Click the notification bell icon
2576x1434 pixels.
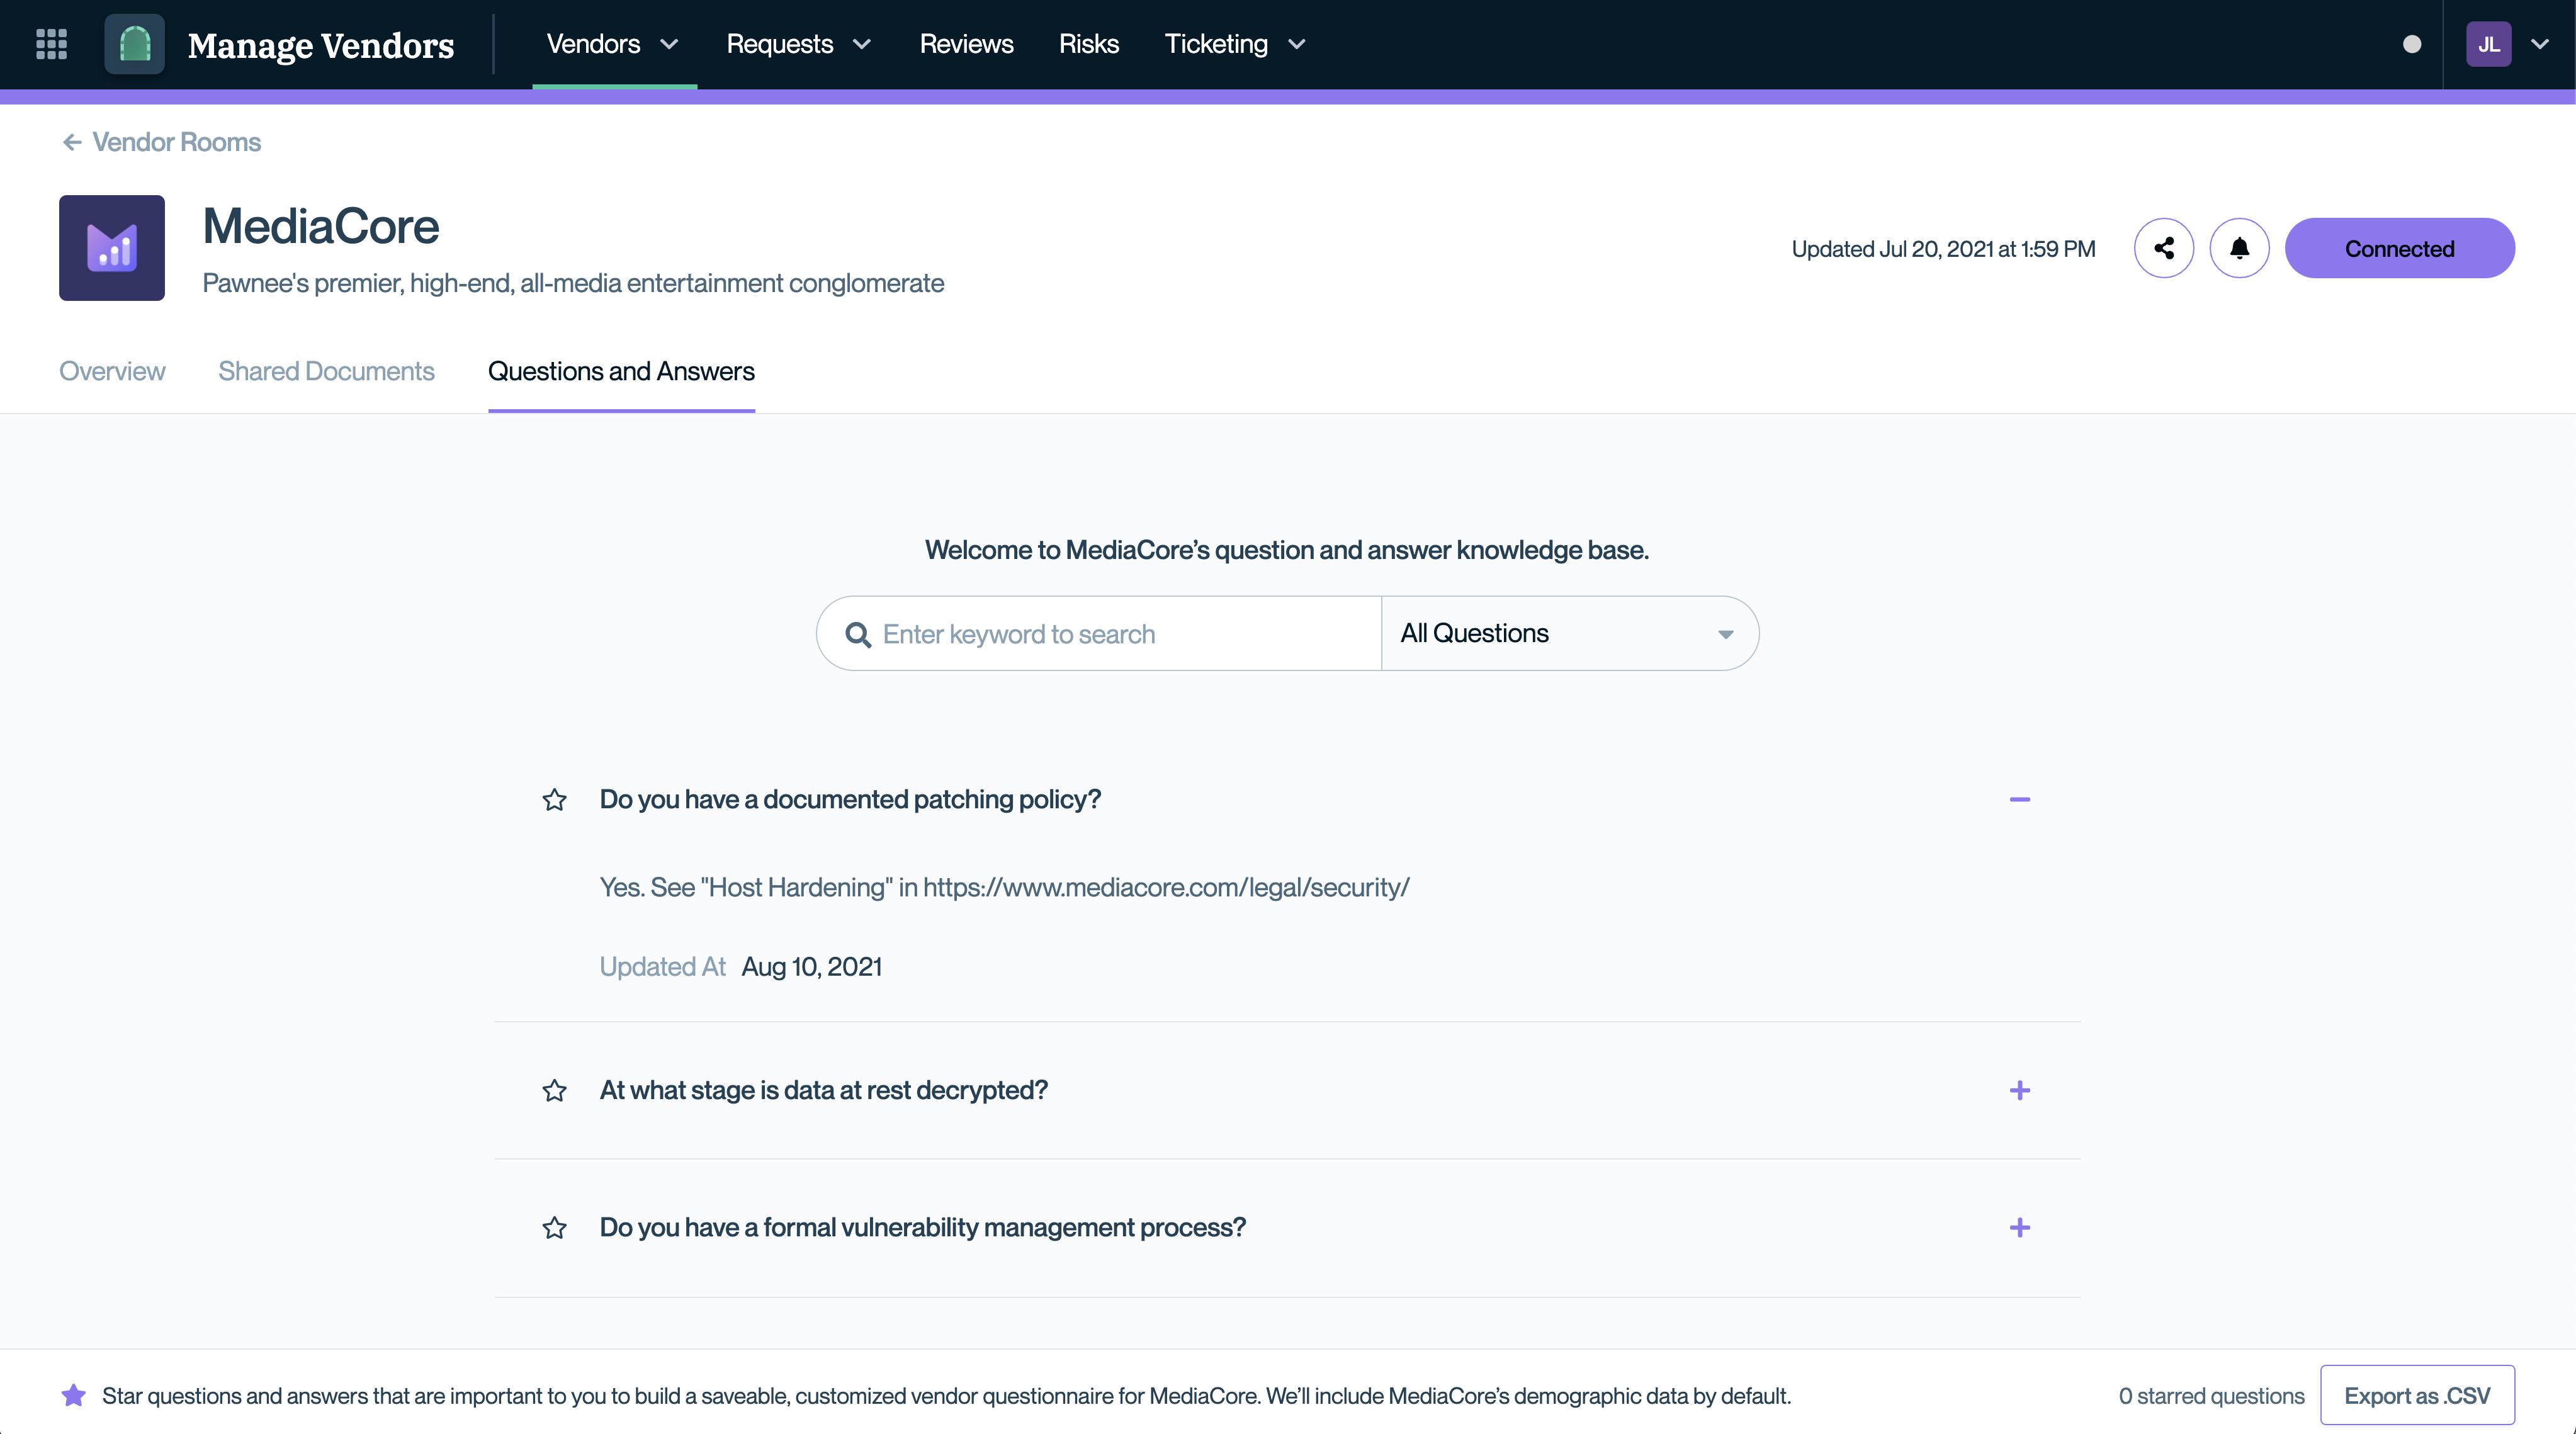tap(2239, 248)
